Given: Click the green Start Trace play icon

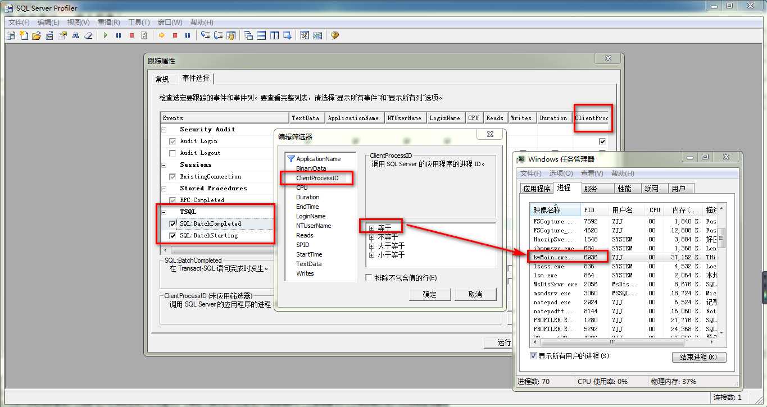Looking at the screenshot, I should pyautogui.click(x=105, y=35).
